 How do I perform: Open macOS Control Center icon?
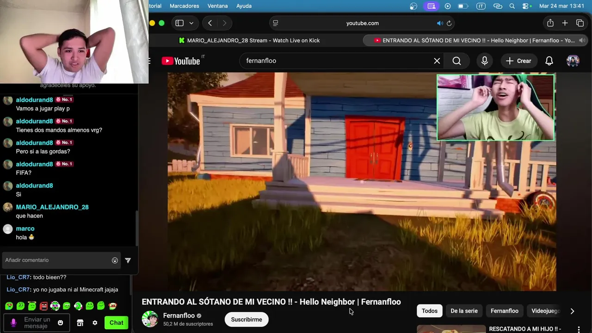[x=526, y=6]
